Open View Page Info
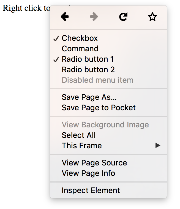 click(x=88, y=173)
